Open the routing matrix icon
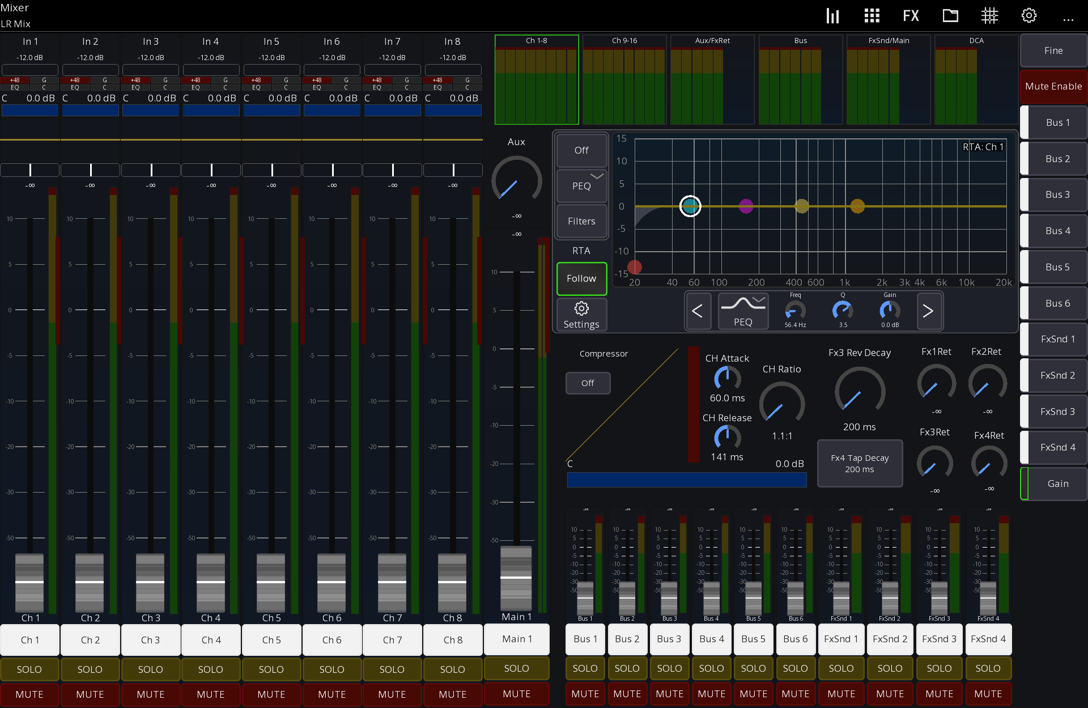 (989, 15)
